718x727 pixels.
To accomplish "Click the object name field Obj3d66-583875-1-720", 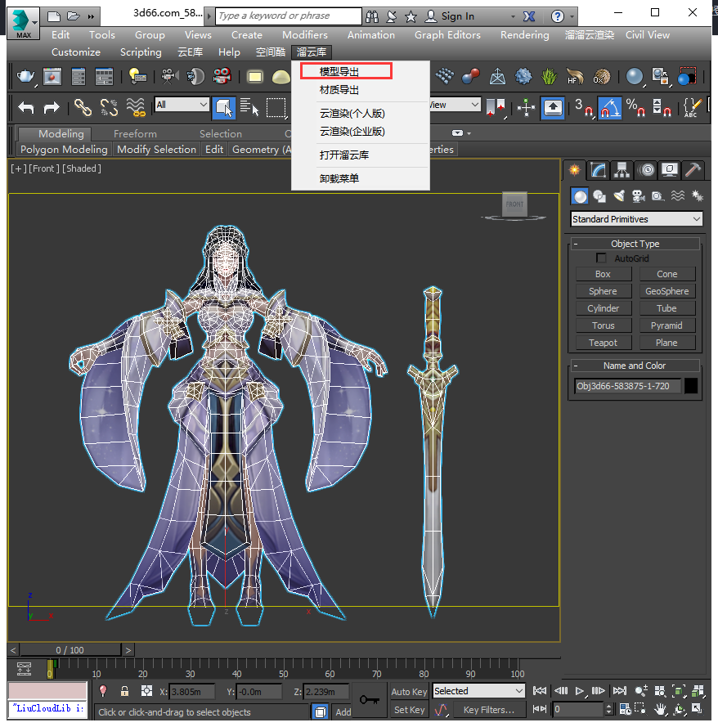I will (x=627, y=386).
